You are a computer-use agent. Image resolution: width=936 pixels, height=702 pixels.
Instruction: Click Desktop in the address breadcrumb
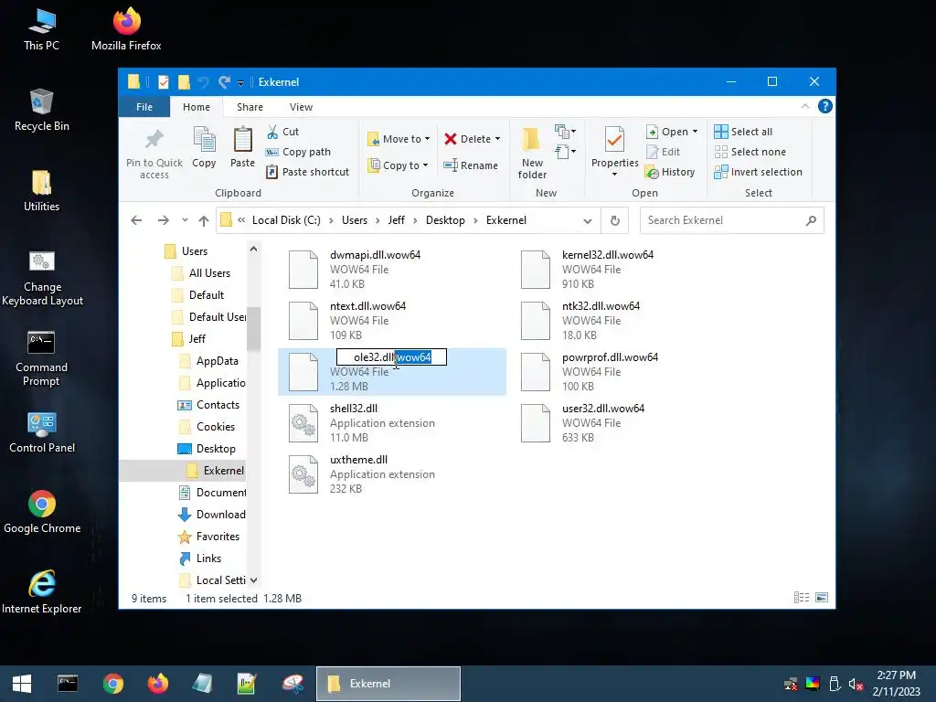click(445, 220)
